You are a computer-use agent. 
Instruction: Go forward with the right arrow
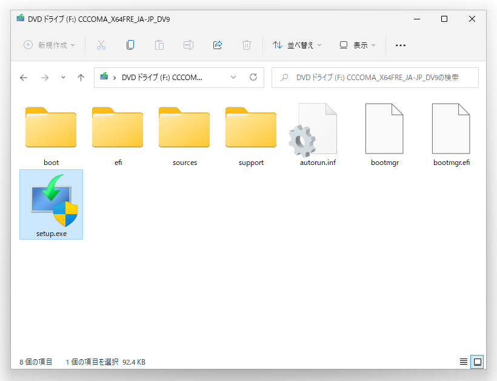coord(45,78)
